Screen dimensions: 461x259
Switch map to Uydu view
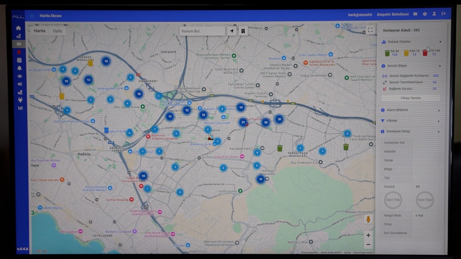click(x=57, y=31)
